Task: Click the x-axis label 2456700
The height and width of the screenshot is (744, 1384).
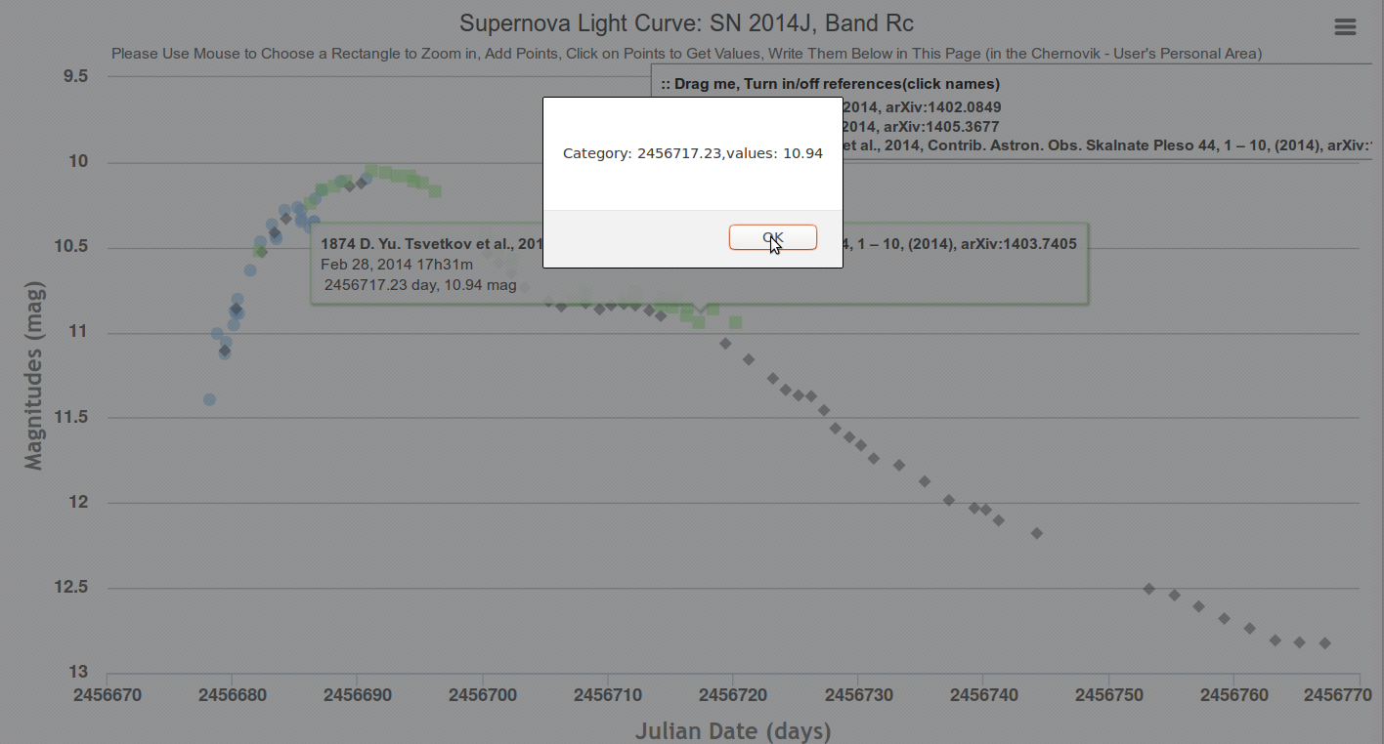Action: 482,694
